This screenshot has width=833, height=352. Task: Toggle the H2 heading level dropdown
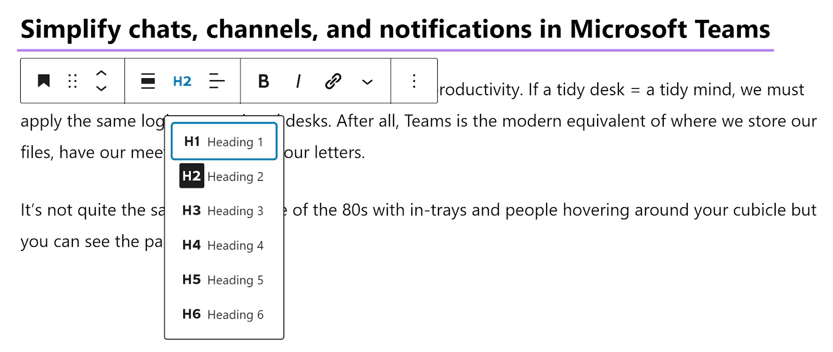pyautogui.click(x=182, y=81)
